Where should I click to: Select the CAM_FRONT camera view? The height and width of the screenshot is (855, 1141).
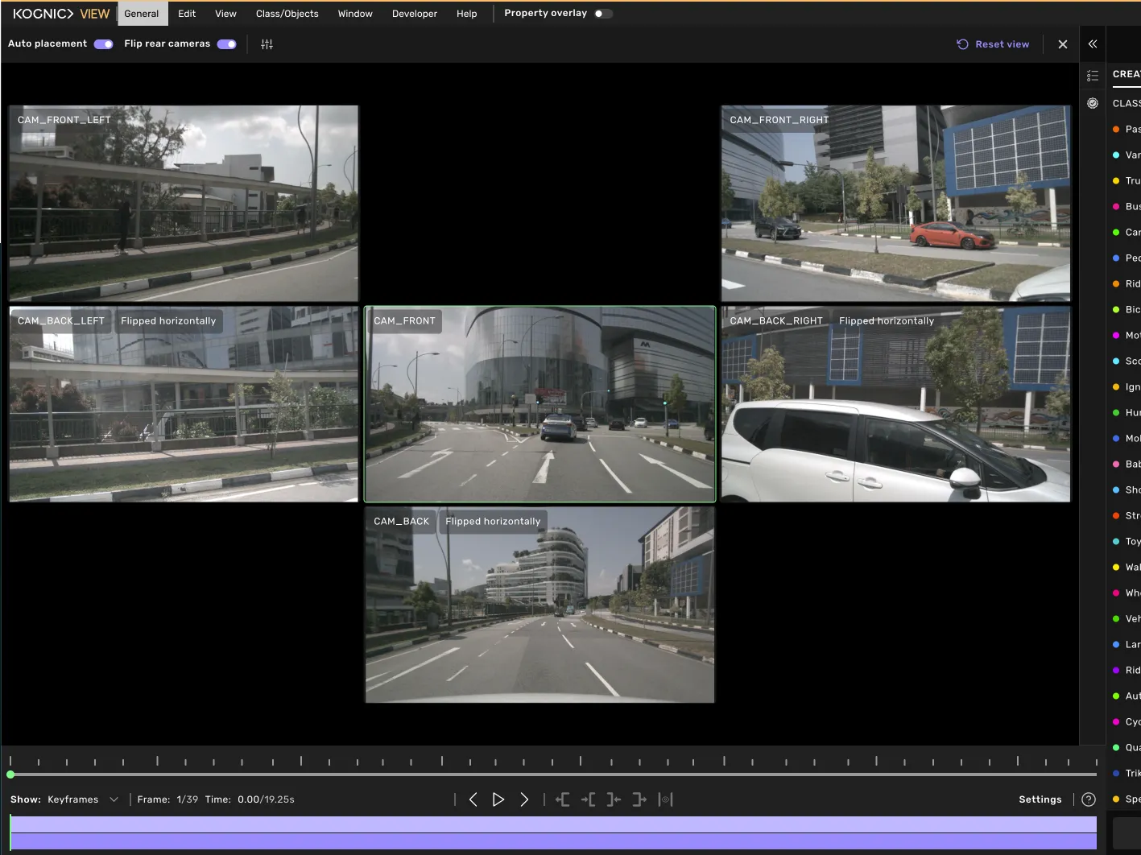click(539, 404)
